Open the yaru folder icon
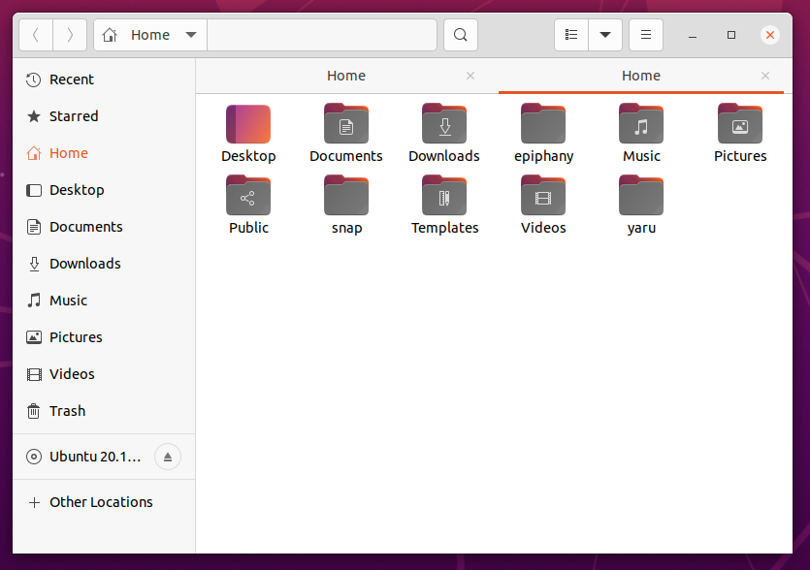 [x=641, y=196]
